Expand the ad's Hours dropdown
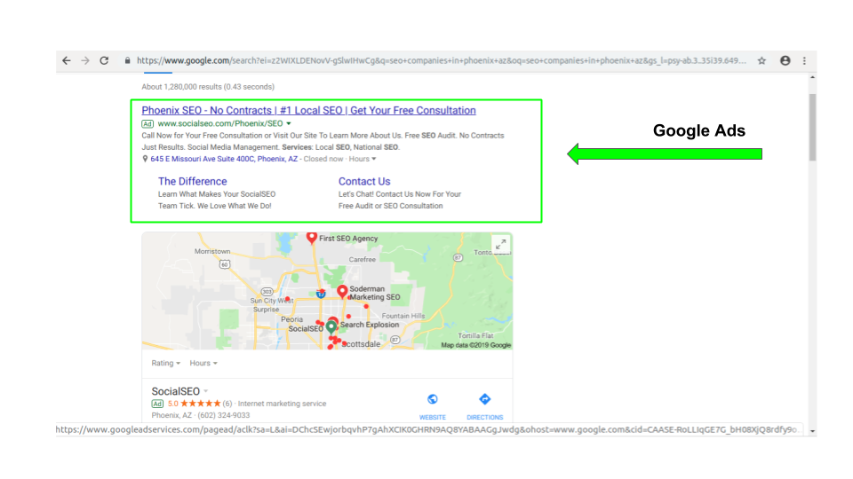Image resolution: width=853 pixels, height=479 pixels. pyautogui.click(x=363, y=159)
